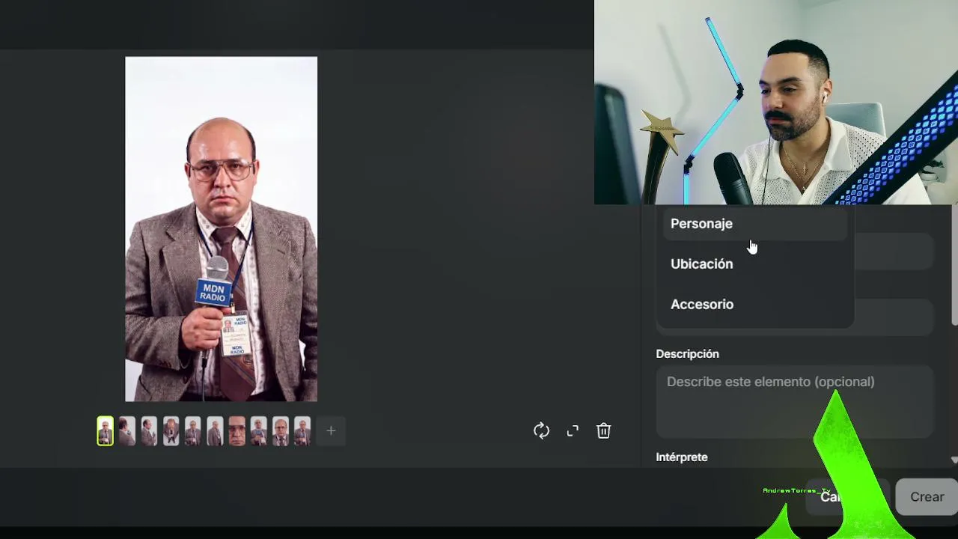Screen dimensions: 958x539
Task: Choose Ubicación from the type dropdown list
Action: (x=754, y=264)
